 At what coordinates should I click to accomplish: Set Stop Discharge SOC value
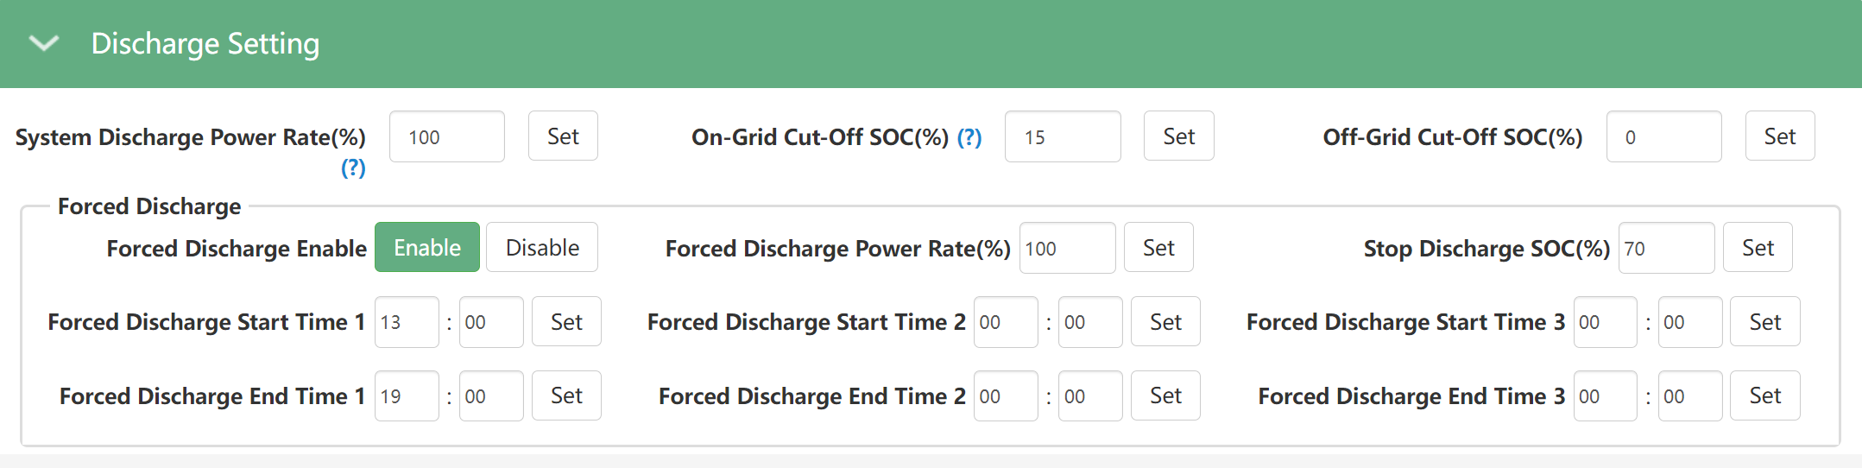pos(1758,248)
